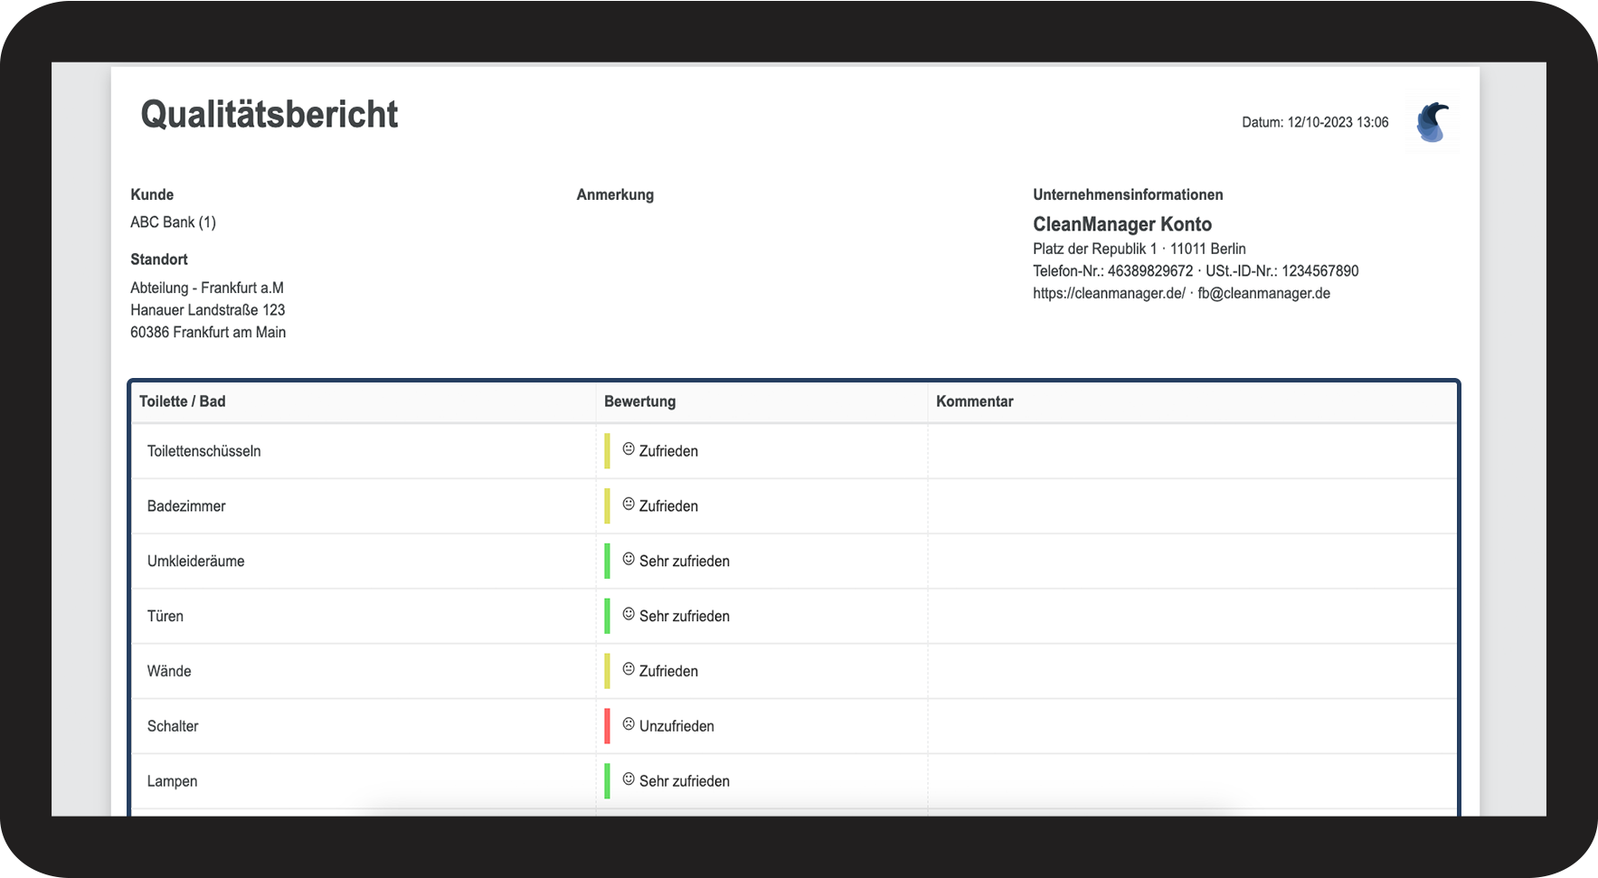Click 'Unternehmensinformationen' heading
1598x878 pixels.
pos(1128,194)
